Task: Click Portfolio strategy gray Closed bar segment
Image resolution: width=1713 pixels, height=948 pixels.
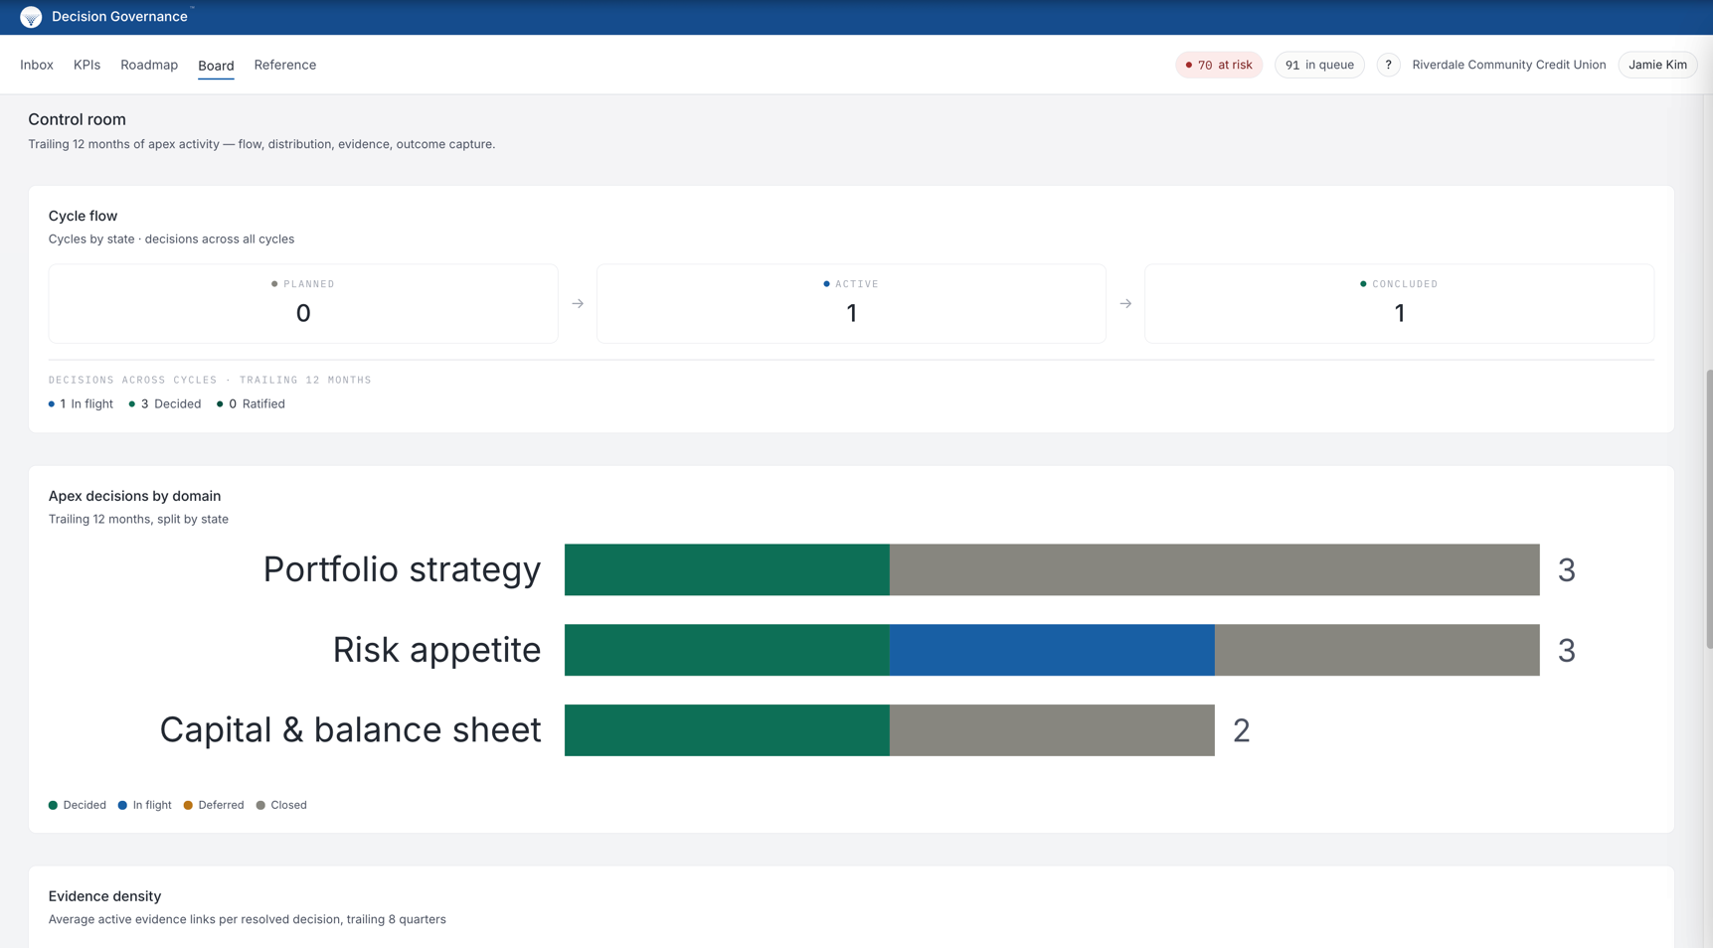Action: click(x=1214, y=569)
